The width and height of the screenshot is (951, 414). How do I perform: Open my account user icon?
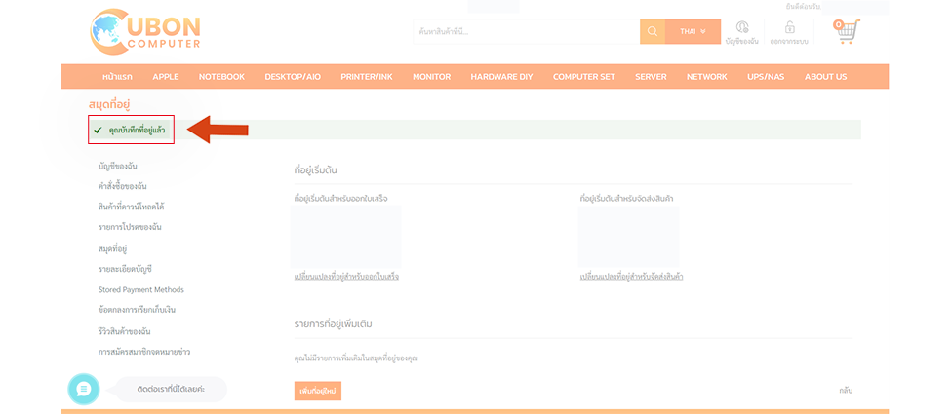742,28
